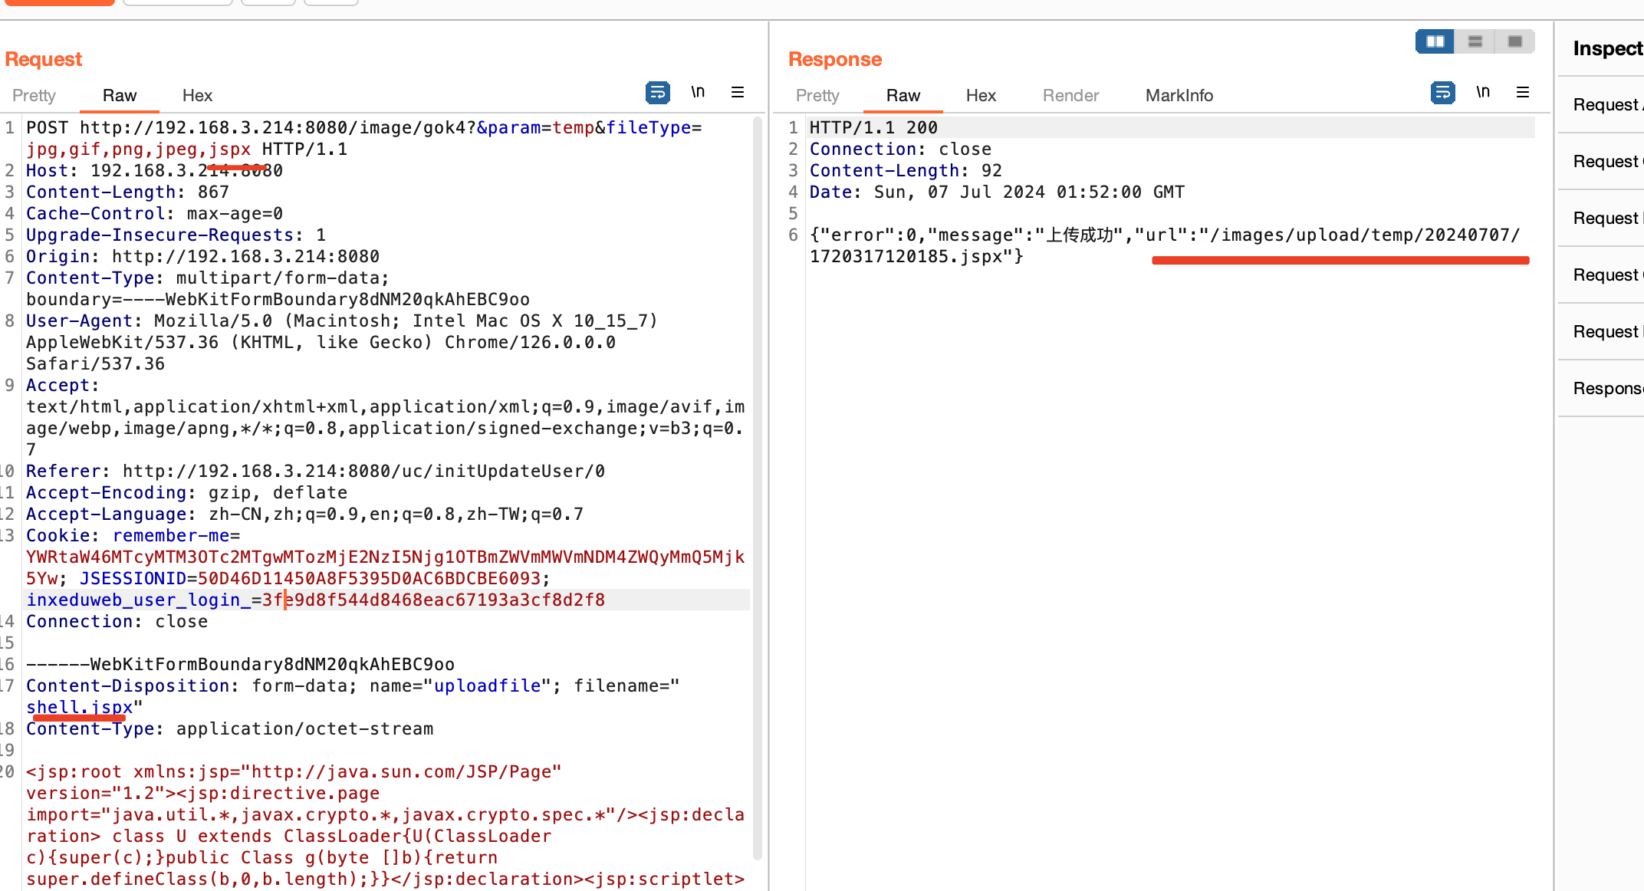The width and height of the screenshot is (1644, 891).
Task: Toggle word wrap icon in Response panel
Action: click(1442, 93)
